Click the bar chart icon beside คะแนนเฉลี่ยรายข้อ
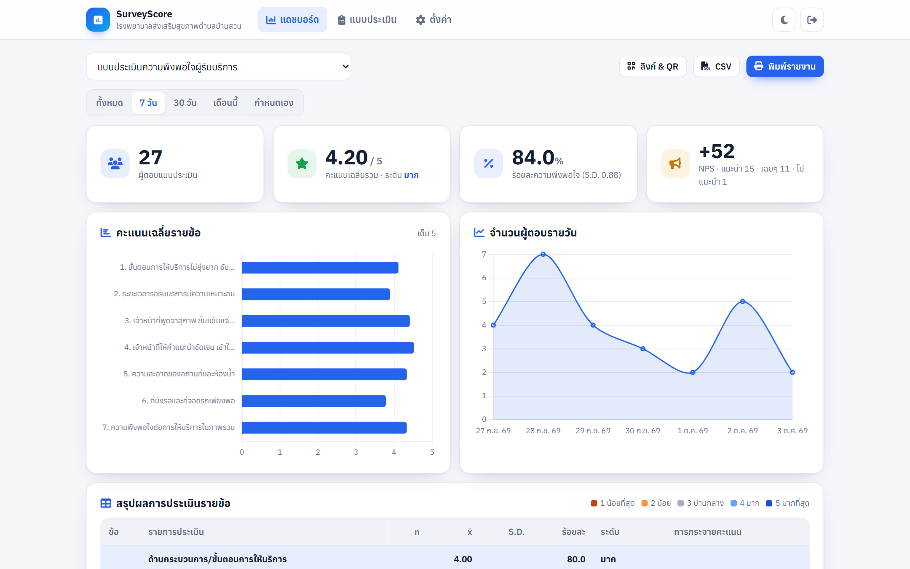Screen dimensions: 910x569 click(x=105, y=233)
